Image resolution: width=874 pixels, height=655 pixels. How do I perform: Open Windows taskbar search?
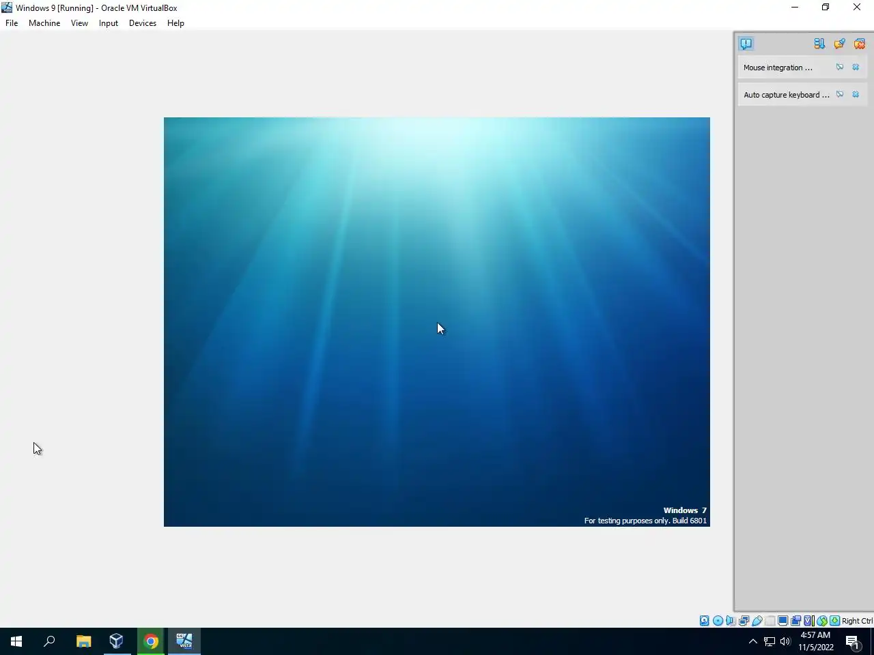(x=49, y=641)
